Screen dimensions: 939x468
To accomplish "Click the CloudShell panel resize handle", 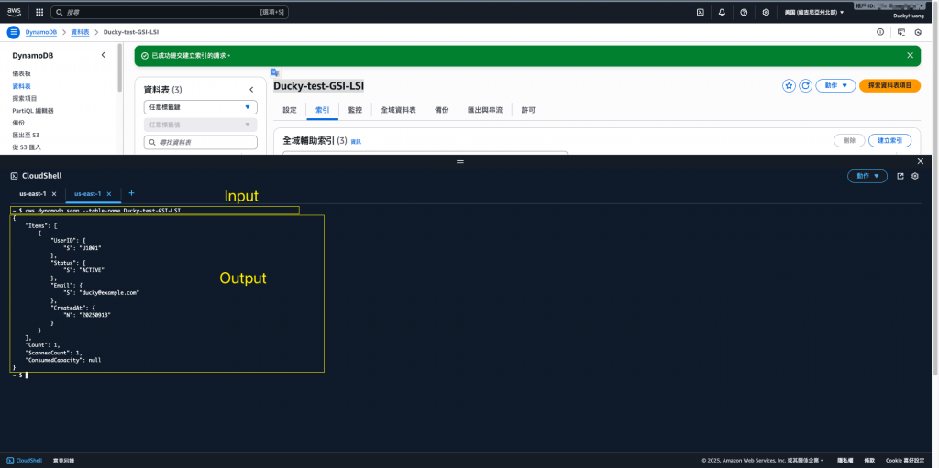I will tap(460, 161).
